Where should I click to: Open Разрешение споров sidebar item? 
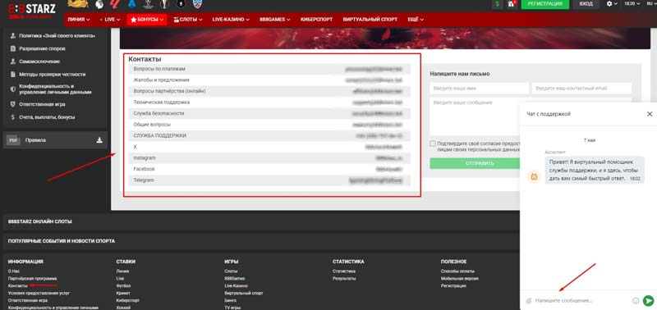[x=42, y=48]
